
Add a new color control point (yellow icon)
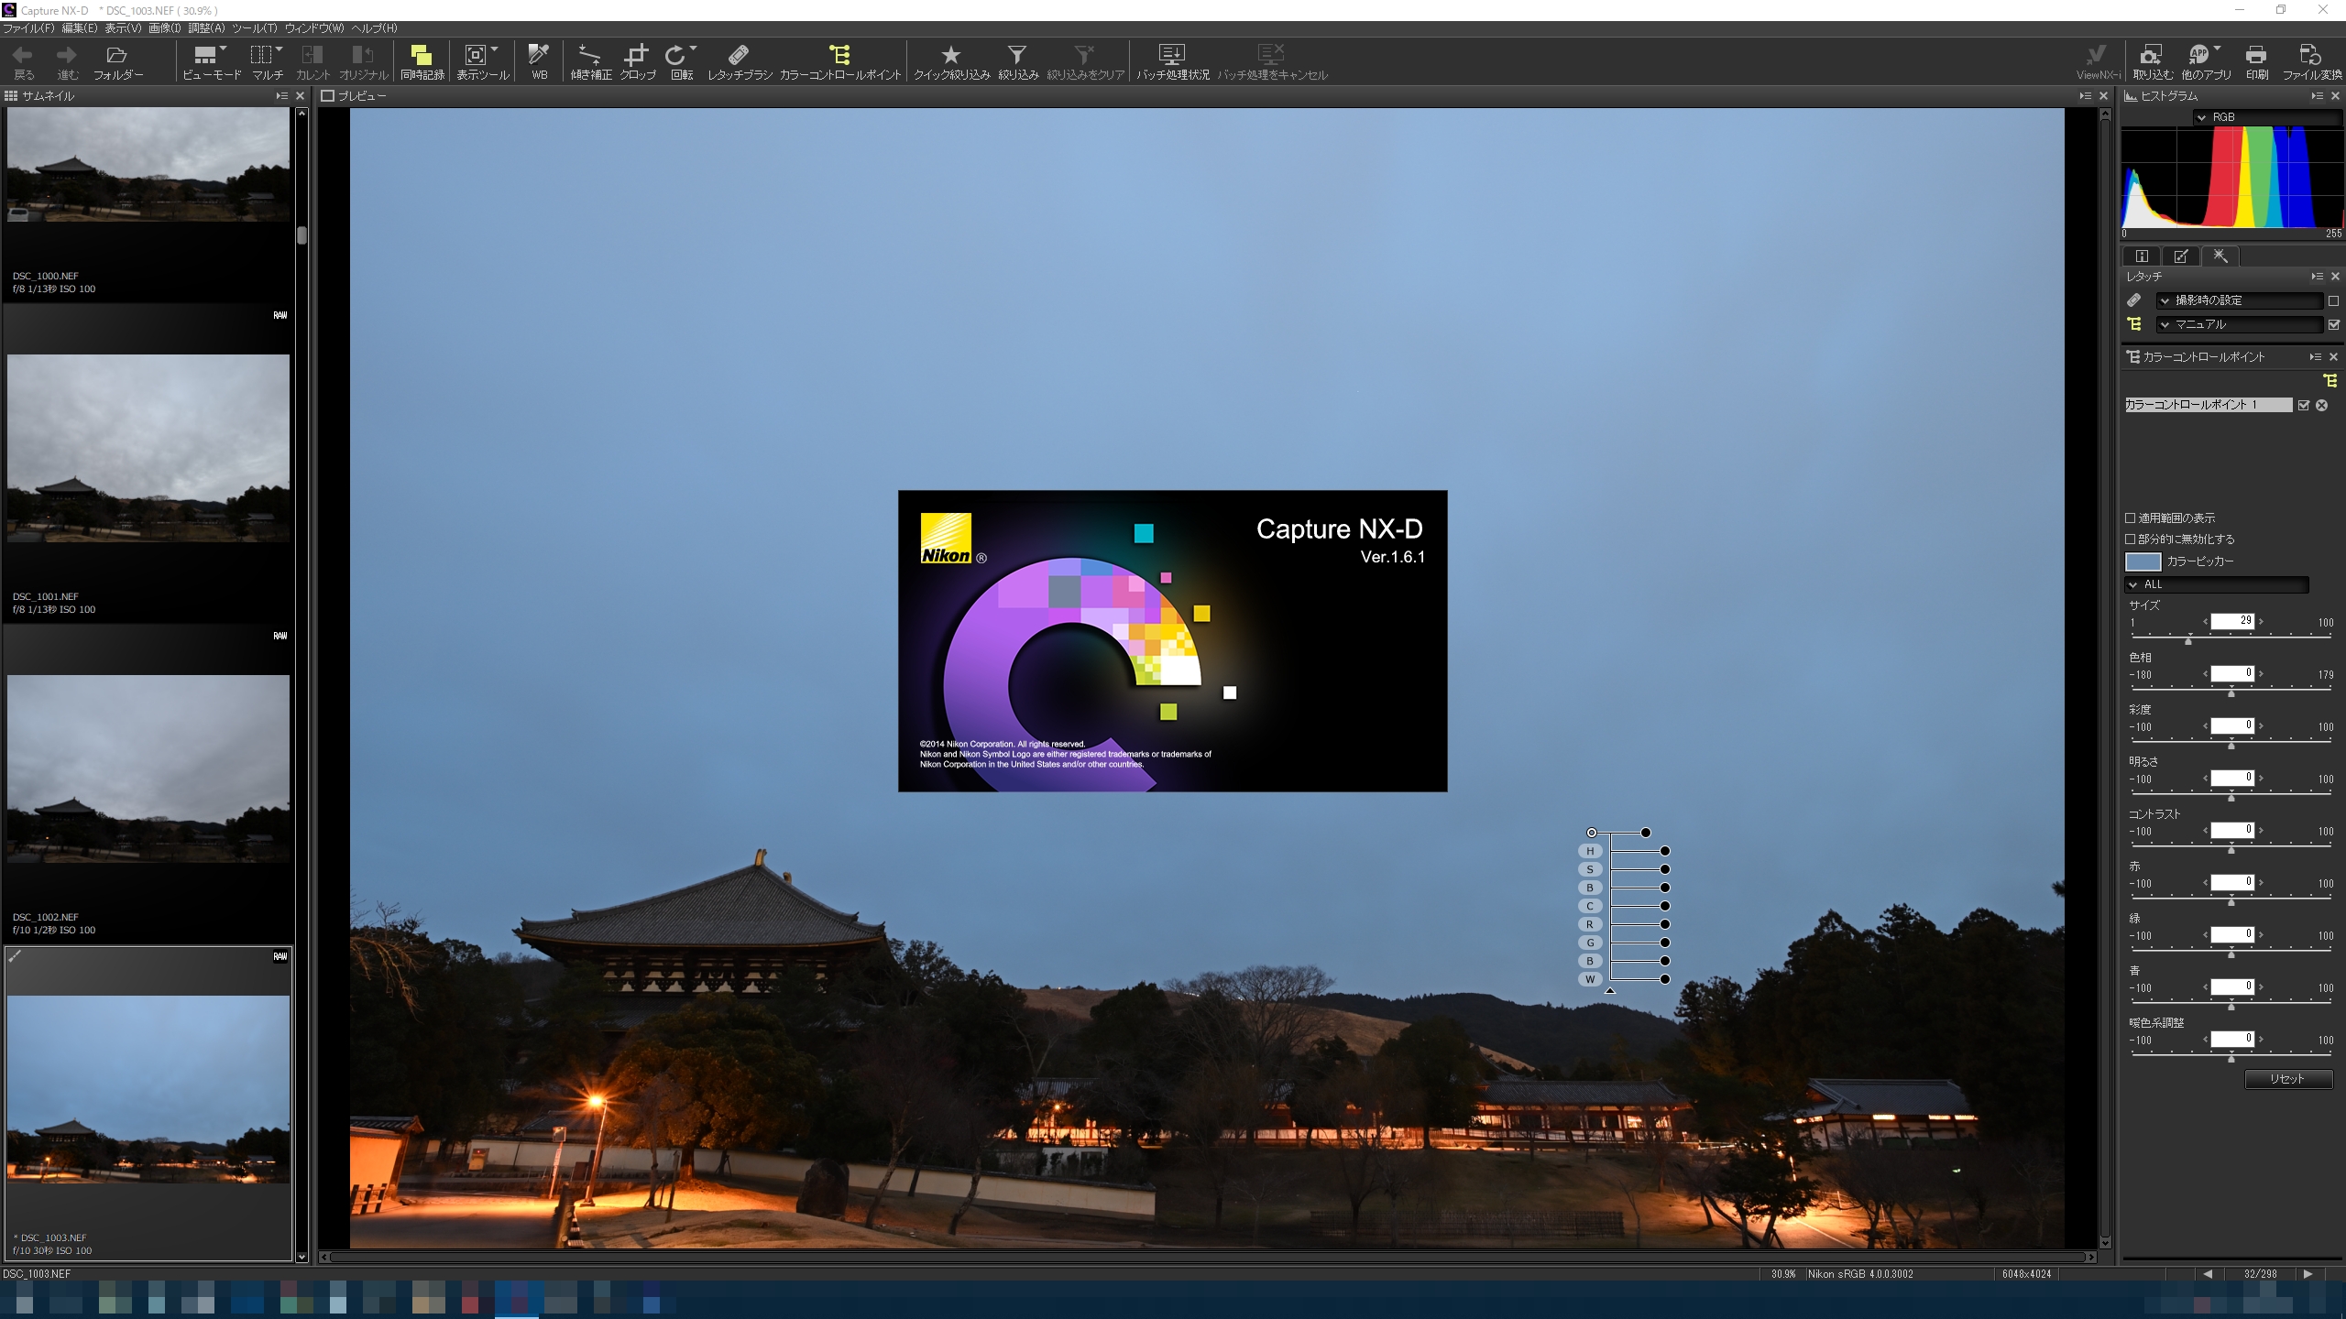point(2330,381)
